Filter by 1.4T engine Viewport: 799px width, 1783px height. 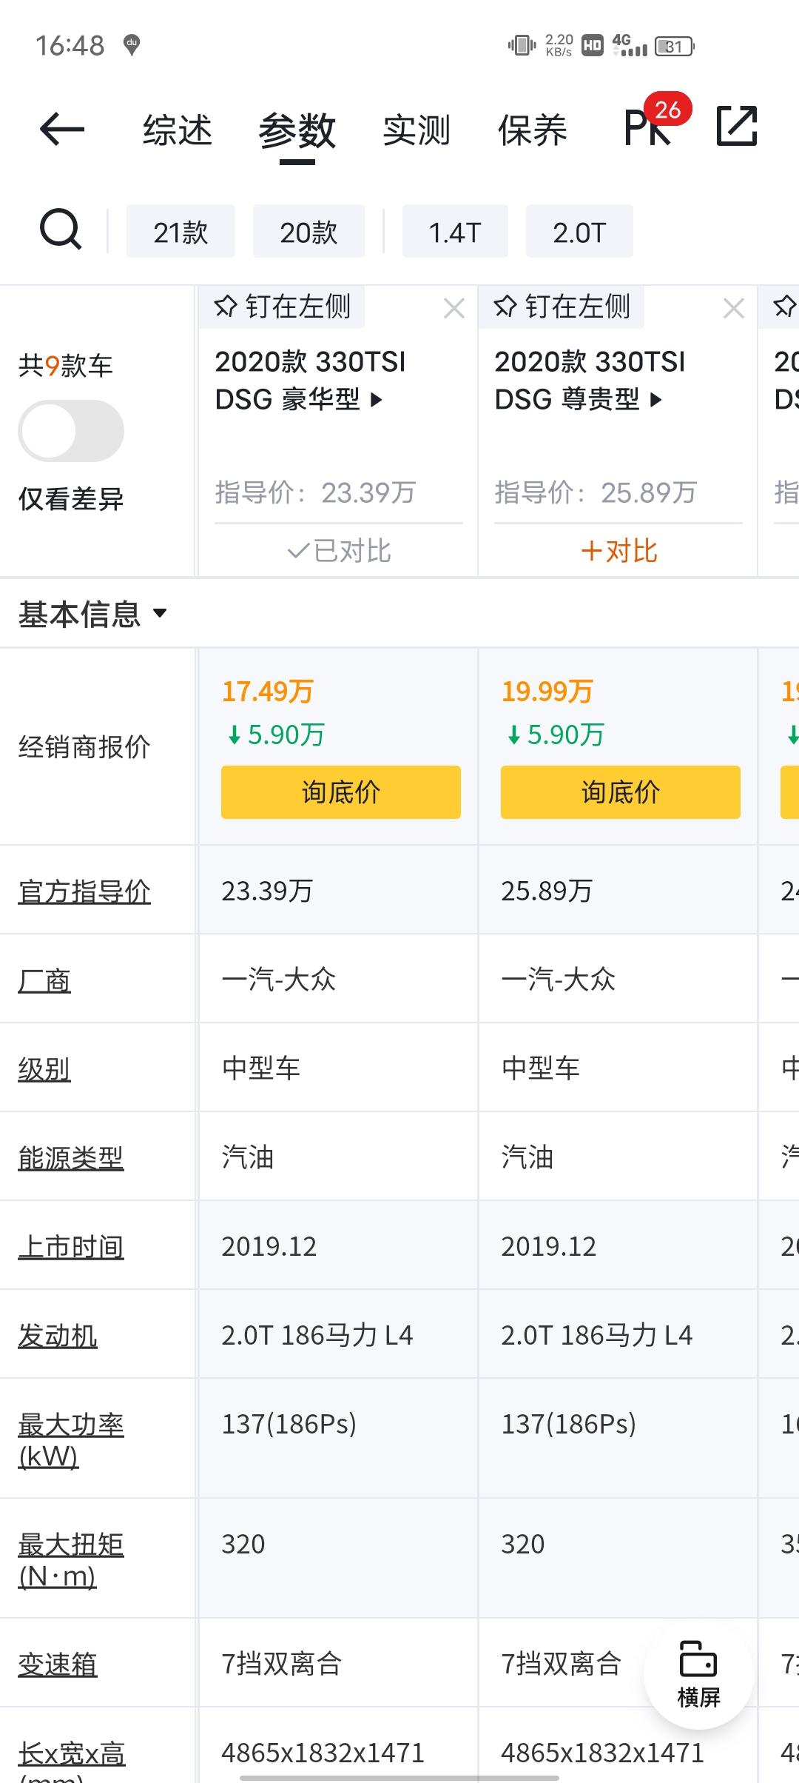(x=455, y=232)
